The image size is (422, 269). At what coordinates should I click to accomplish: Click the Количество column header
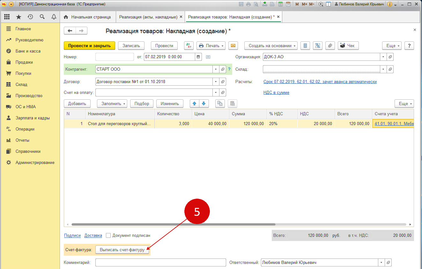coord(173,114)
